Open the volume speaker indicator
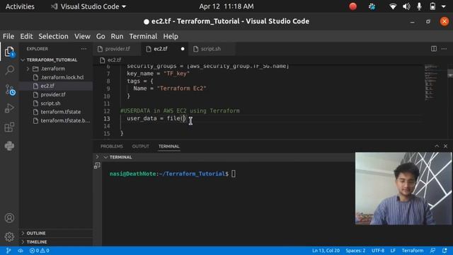Image resolution: width=453 pixels, height=255 pixels. click(x=406, y=6)
